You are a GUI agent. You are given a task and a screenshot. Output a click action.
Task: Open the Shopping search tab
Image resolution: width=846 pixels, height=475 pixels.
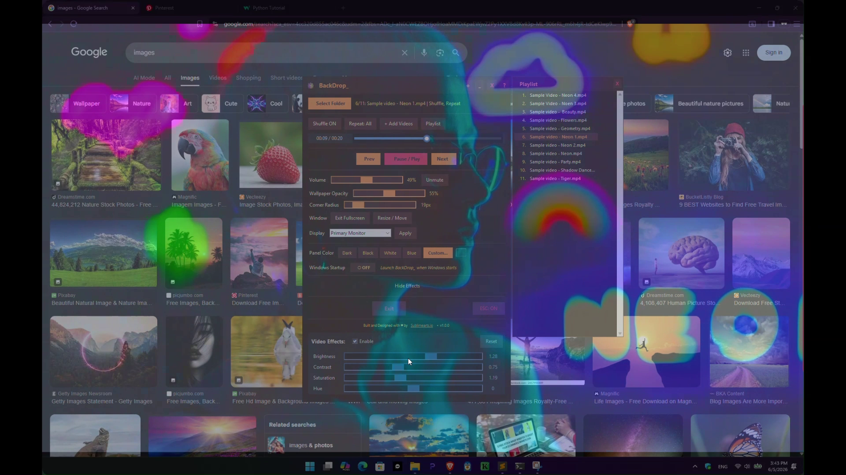(249, 78)
